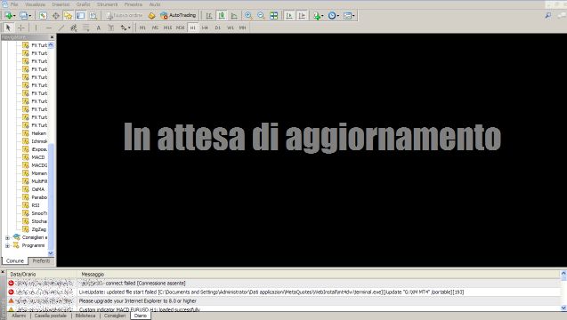Open the periodicity clock dropdown
This screenshot has height=320, width=567.
(x=334, y=15)
